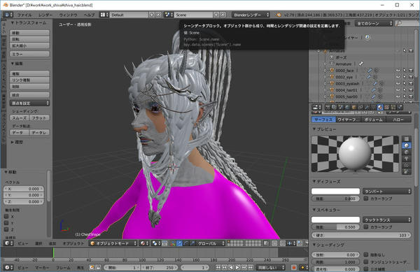Enable X axis constraint checkbox
The width and height of the screenshot is (420, 272).
coord(6,216)
